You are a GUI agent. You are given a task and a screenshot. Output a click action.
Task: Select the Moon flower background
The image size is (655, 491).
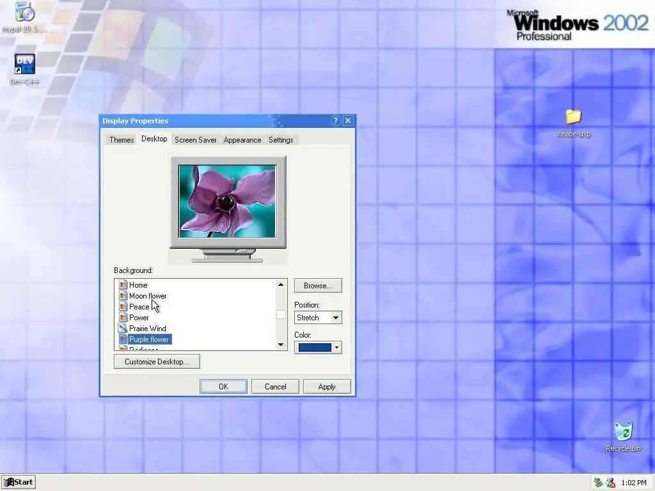[x=148, y=295]
